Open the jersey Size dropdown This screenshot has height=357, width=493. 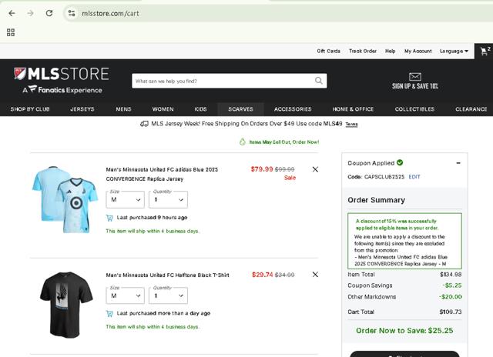(125, 199)
